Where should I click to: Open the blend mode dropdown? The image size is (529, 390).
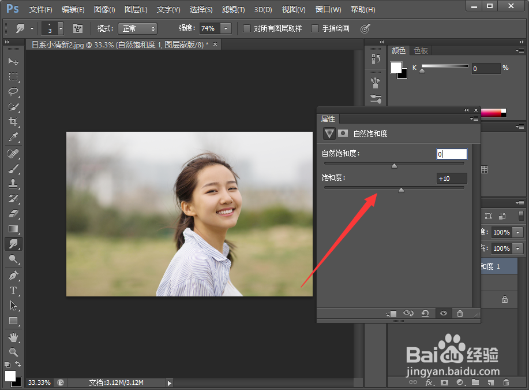click(x=138, y=28)
